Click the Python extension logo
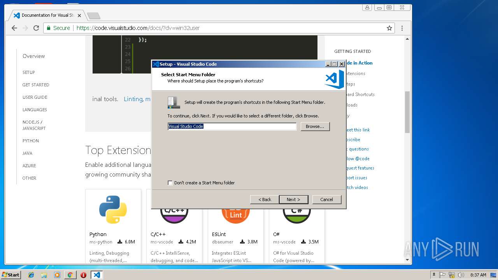 (113, 209)
